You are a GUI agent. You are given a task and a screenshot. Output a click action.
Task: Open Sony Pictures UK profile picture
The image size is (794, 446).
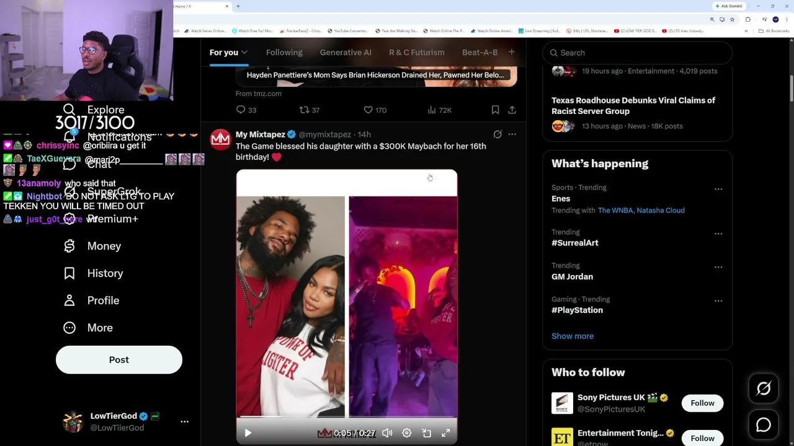[562, 403]
